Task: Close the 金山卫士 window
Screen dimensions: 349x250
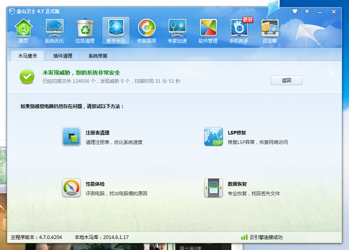Action: (334, 11)
